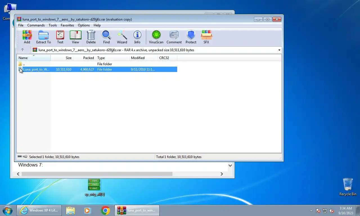Image resolution: width=360 pixels, height=216 pixels.
Task: Open the Options menu
Action: pyautogui.click(x=84, y=25)
